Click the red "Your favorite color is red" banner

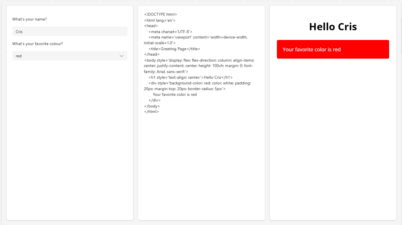333,49
